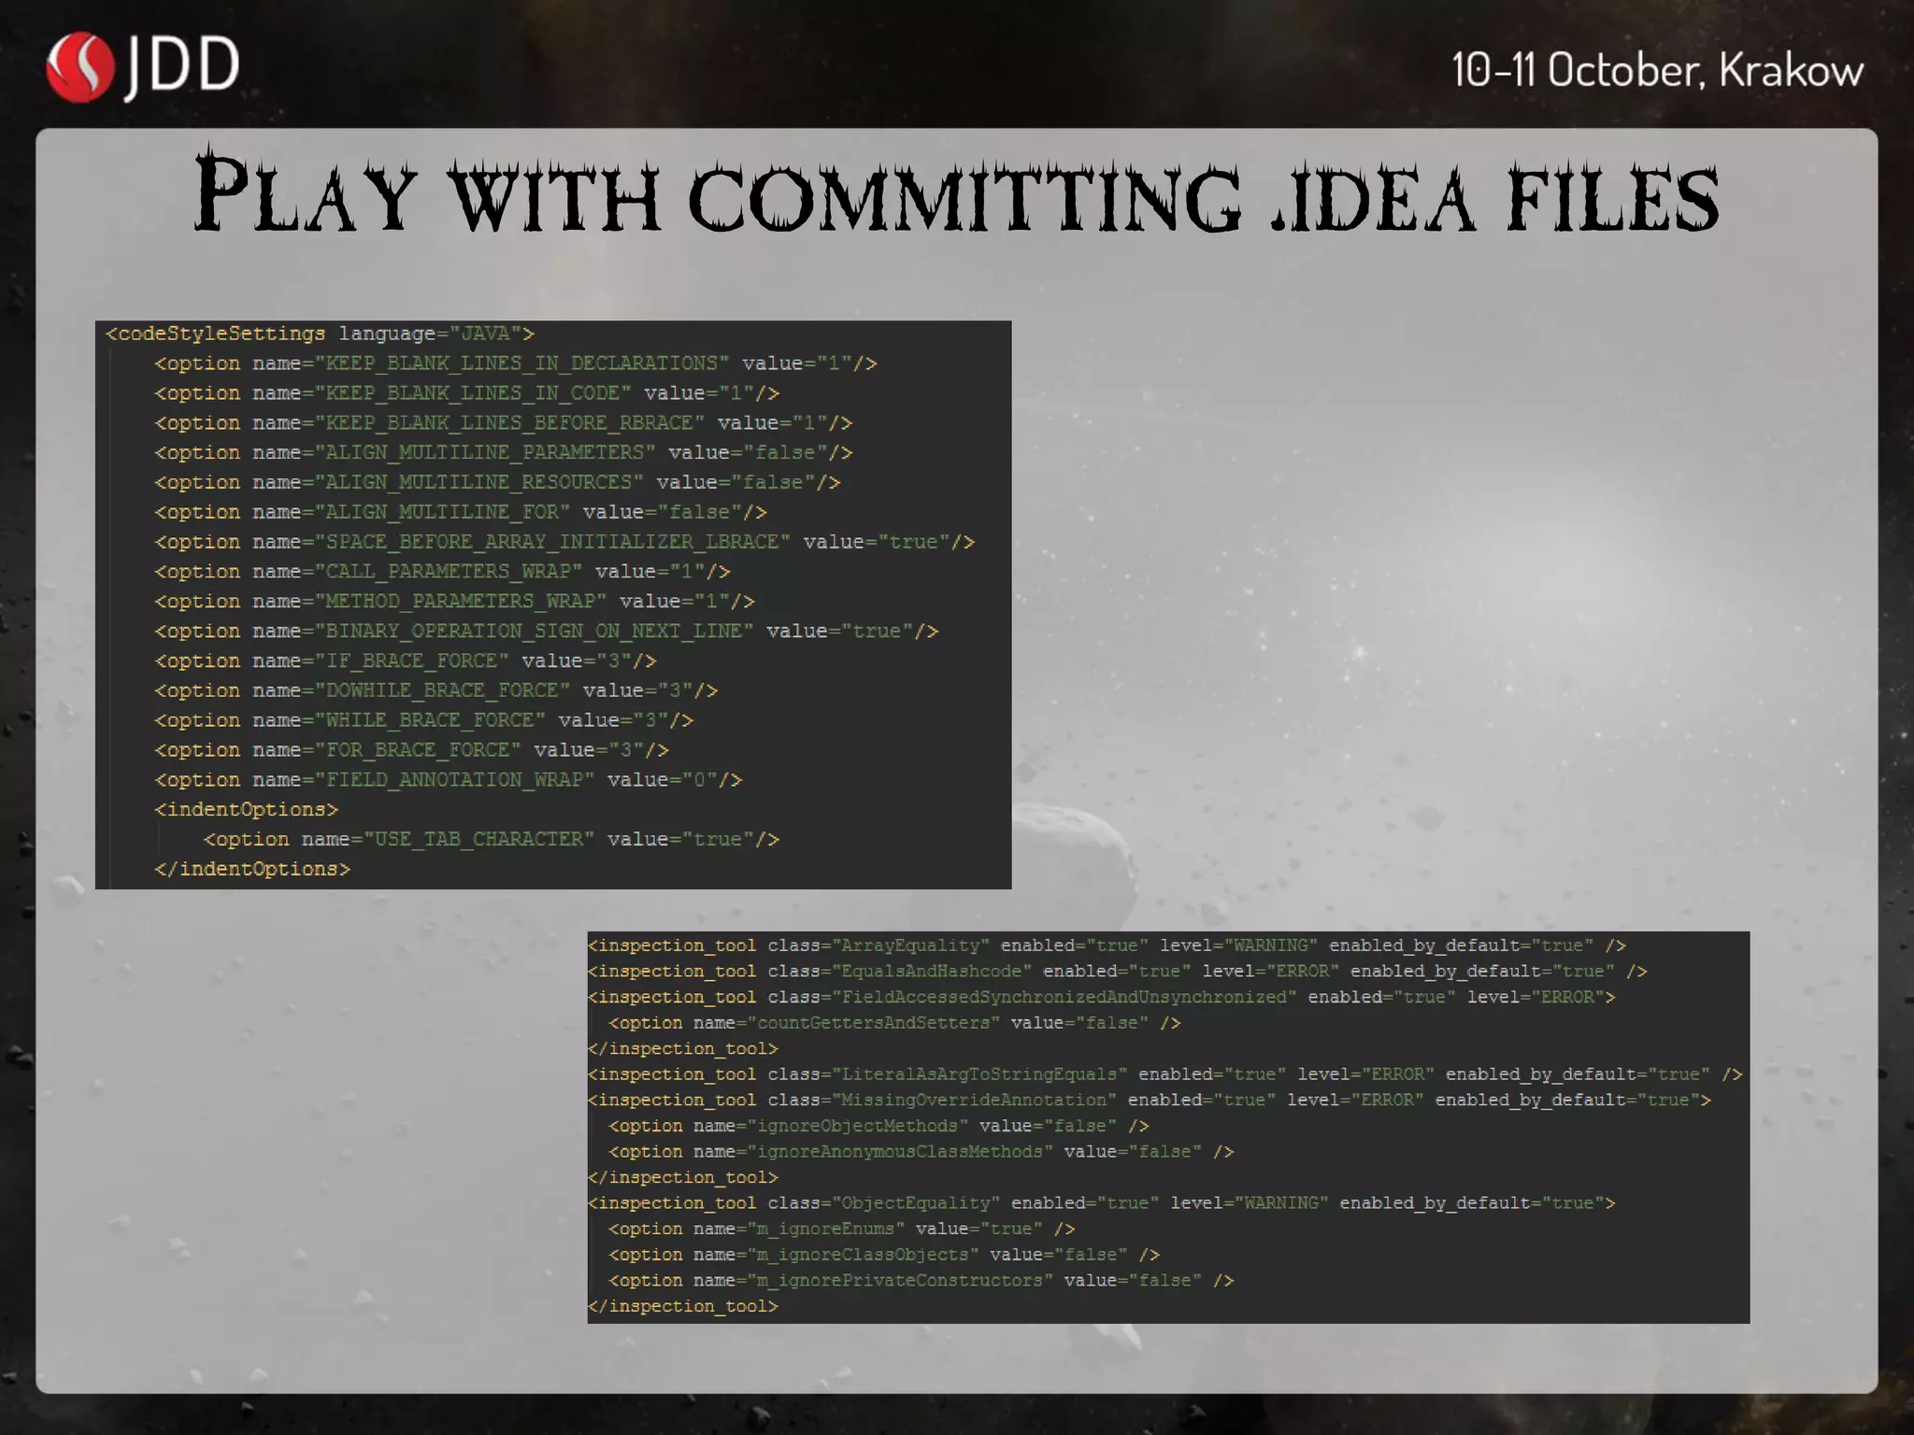This screenshot has height=1435, width=1914.
Task: Click the ignoreObjectMethods option line
Action: pyautogui.click(x=879, y=1126)
